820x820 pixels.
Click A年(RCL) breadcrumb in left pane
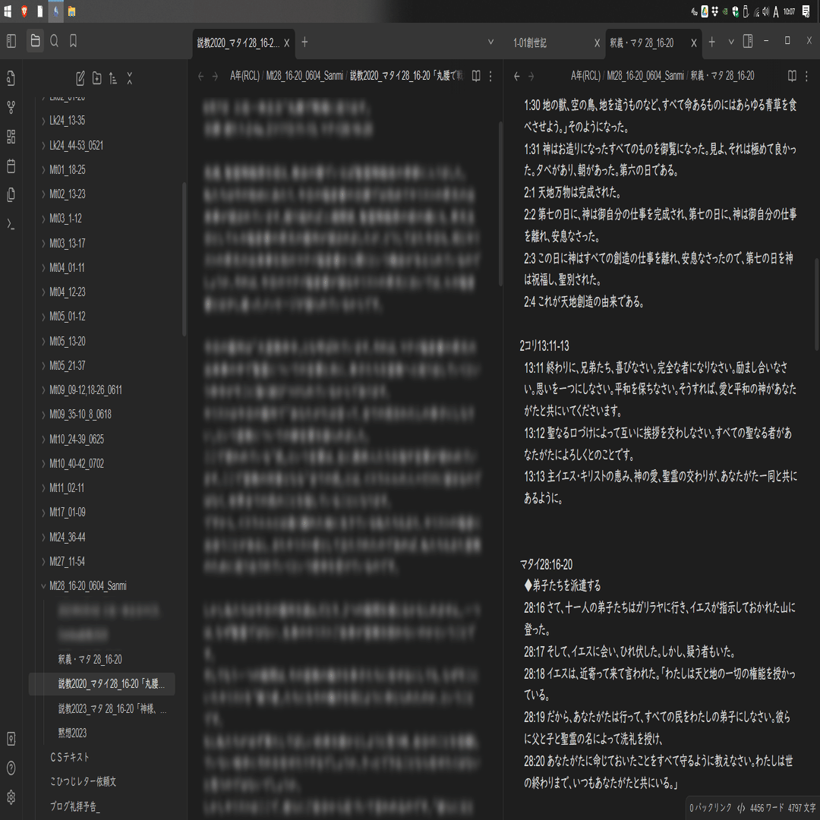(x=244, y=77)
